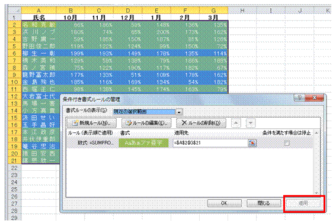Click the range selector icon beside =$A$2:$G$21
Viewport: 336px width, 224px height.
click(x=252, y=143)
